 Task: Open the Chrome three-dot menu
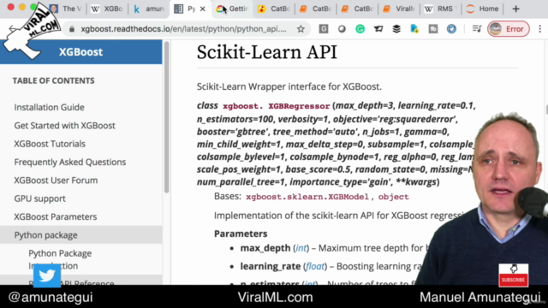tap(540, 29)
